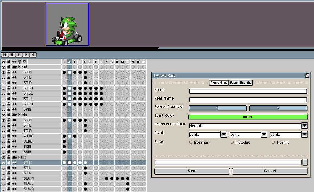314x192 pixels.
Task: Open the Sounds tab
Action: (x=245, y=83)
